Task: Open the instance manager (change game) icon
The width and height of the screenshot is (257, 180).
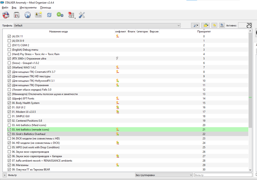Action: coord(6,15)
